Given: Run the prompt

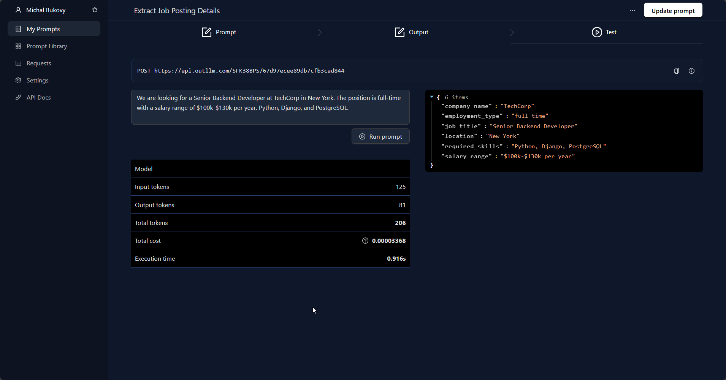Looking at the screenshot, I should (380, 136).
